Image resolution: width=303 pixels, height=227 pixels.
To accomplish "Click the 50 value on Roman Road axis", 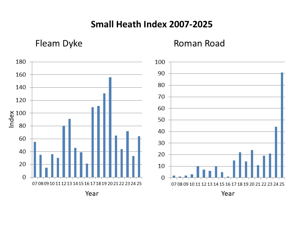I will coord(162,120).
